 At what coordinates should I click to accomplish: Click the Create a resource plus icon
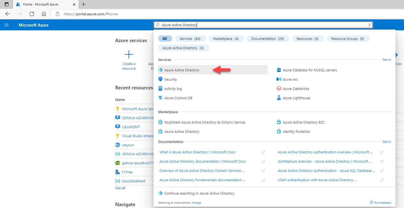coord(129,55)
